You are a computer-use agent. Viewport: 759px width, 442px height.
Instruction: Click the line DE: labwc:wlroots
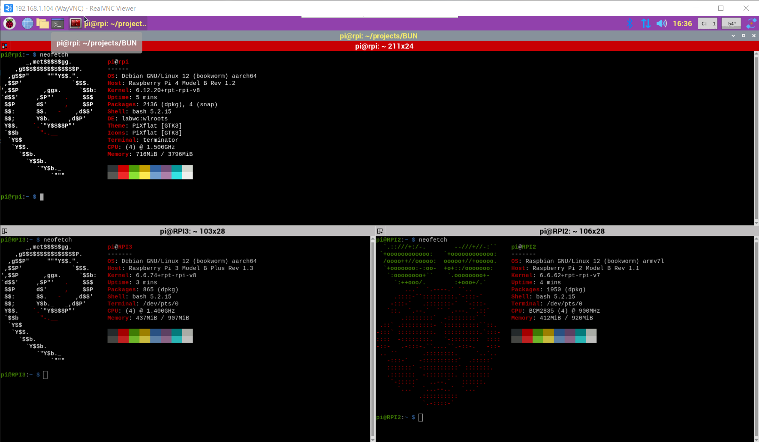(x=138, y=119)
